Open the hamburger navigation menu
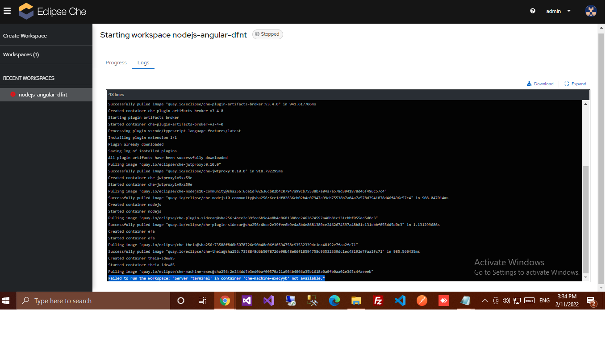Viewport: 610px width, 343px height. tap(7, 11)
